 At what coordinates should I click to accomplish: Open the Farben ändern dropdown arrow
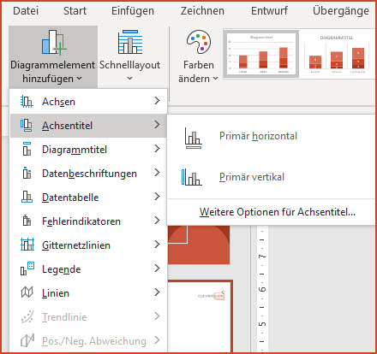pos(216,79)
